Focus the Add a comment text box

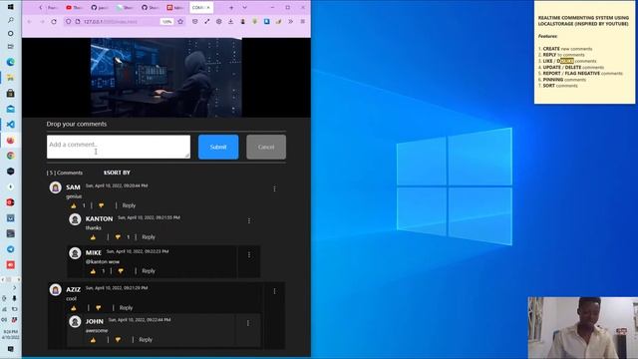coord(119,147)
